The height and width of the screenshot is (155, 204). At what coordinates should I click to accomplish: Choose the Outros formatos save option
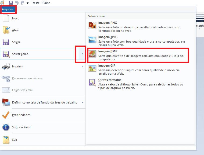point(140,84)
